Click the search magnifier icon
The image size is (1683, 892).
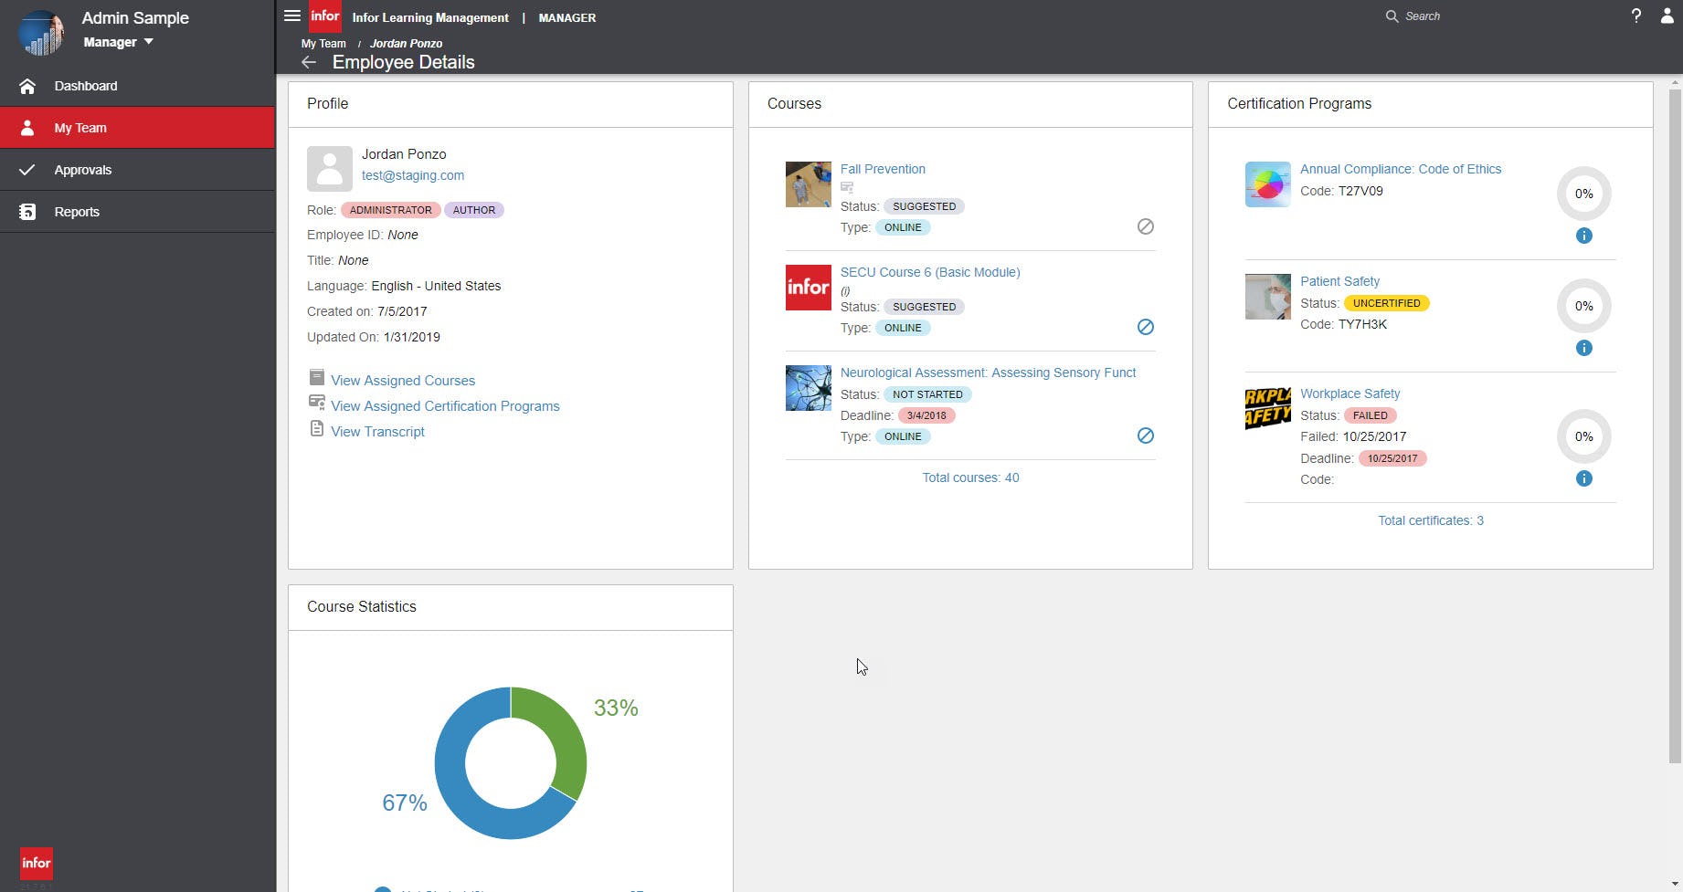[x=1392, y=16]
